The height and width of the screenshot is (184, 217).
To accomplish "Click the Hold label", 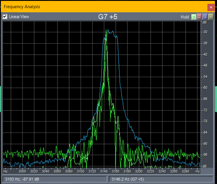I will [x=185, y=17].
